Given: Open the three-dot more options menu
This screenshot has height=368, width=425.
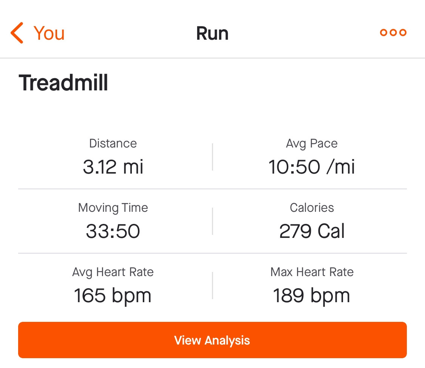Looking at the screenshot, I should pos(393,33).
